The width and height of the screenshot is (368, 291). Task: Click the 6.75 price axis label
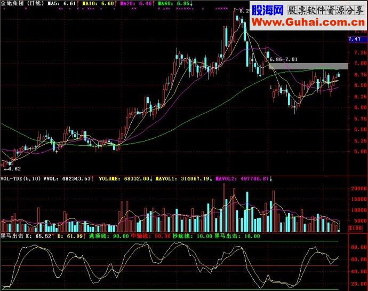(360, 75)
